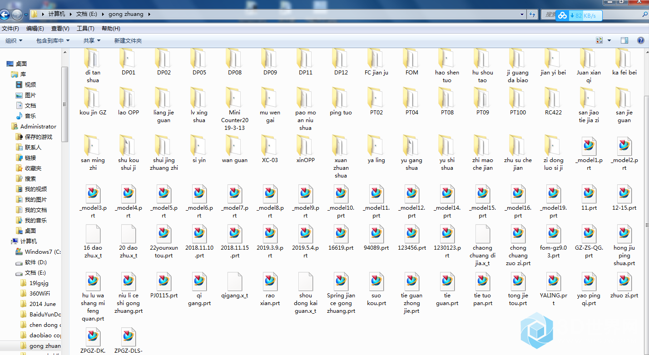Viewport: 649px width, 355px height.
Task: Open the xinOPP folder icon
Action: click(x=305, y=146)
